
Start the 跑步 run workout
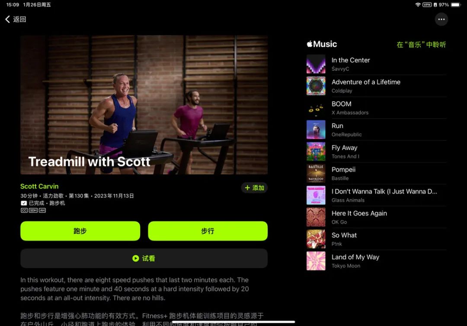click(x=80, y=231)
